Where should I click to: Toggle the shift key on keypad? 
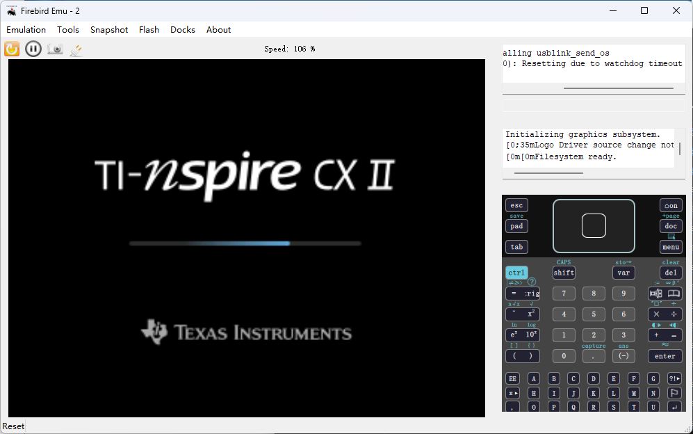pos(564,273)
